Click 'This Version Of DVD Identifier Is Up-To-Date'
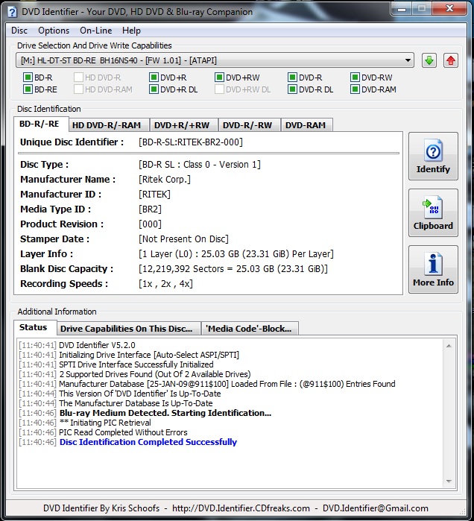This screenshot has width=474, height=521. click(140, 394)
